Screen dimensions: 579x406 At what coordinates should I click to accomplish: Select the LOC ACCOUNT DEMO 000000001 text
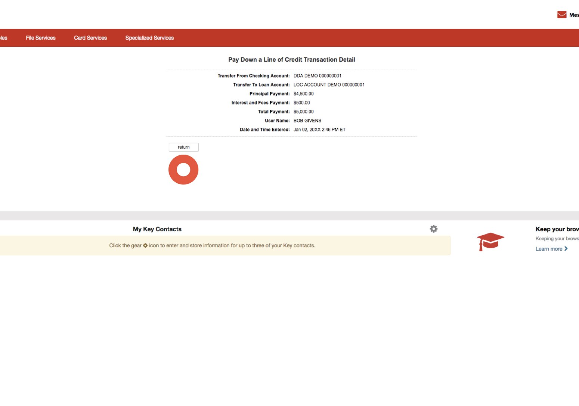[329, 84]
